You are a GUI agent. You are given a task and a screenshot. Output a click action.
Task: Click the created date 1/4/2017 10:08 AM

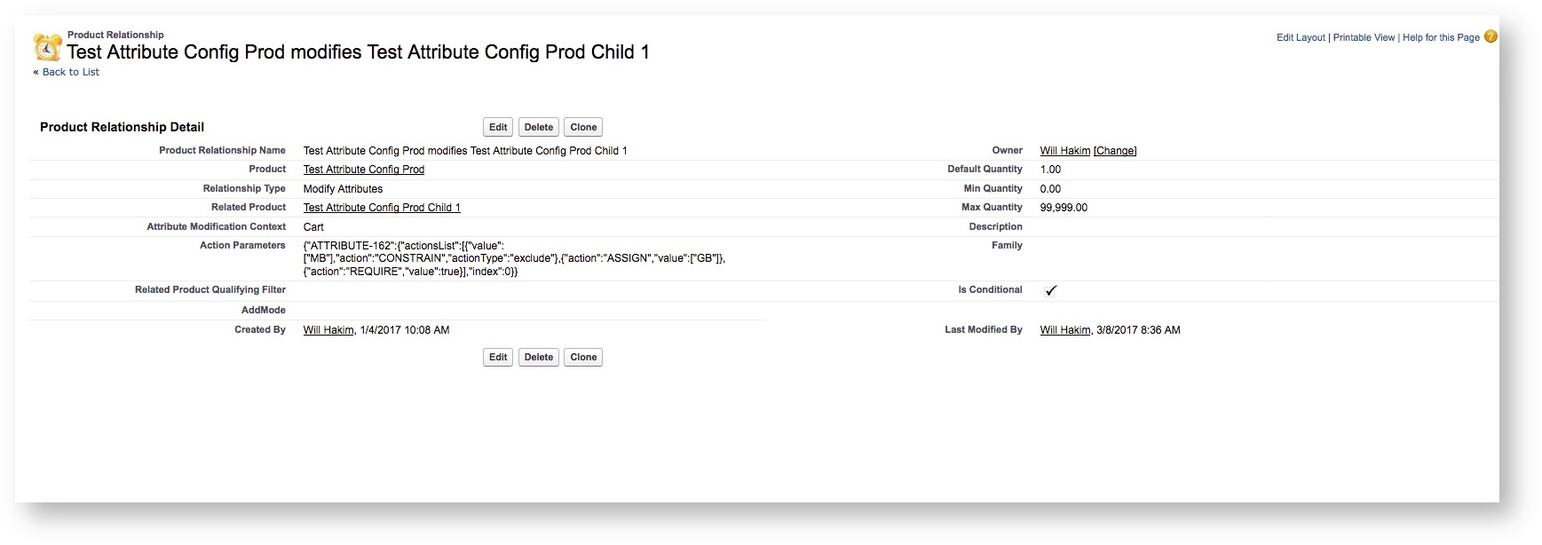405,330
